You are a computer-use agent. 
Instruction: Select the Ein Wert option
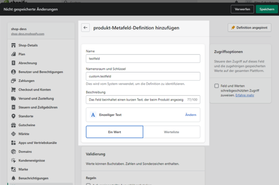pyautogui.click(x=114, y=132)
